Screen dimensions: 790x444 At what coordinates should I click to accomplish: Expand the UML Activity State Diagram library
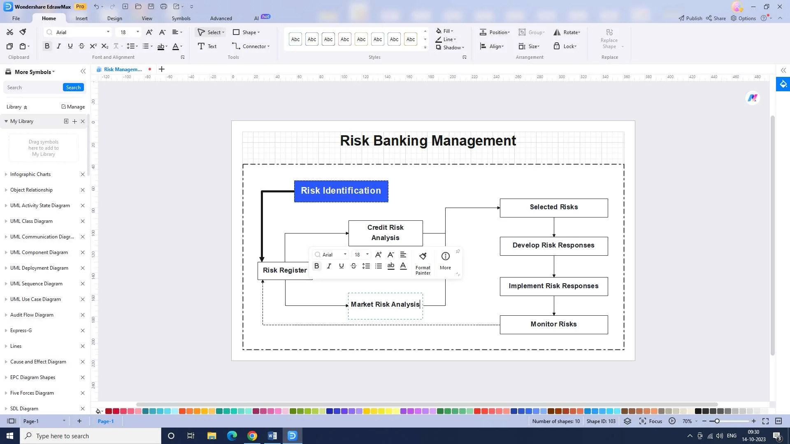point(5,205)
